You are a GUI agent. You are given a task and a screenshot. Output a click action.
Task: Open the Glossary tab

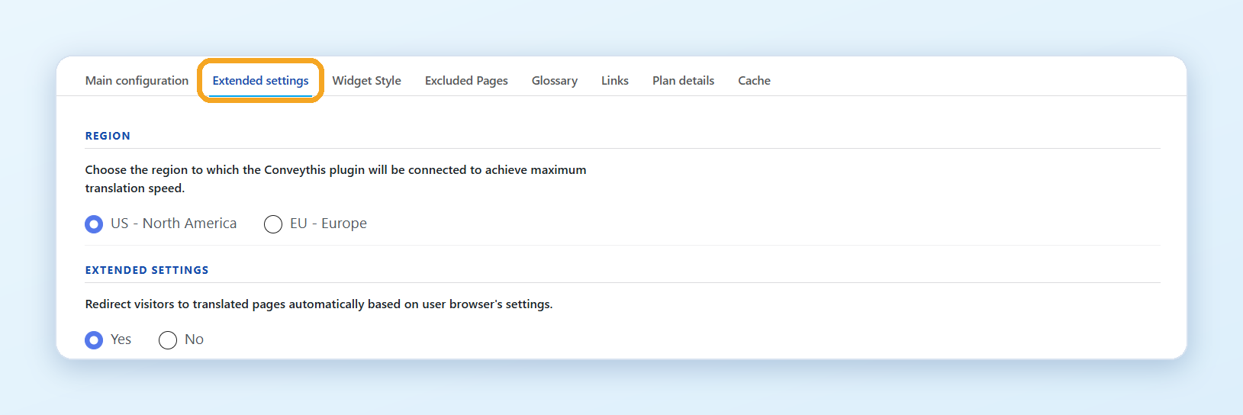pyautogui.click(x=554, y=80)
